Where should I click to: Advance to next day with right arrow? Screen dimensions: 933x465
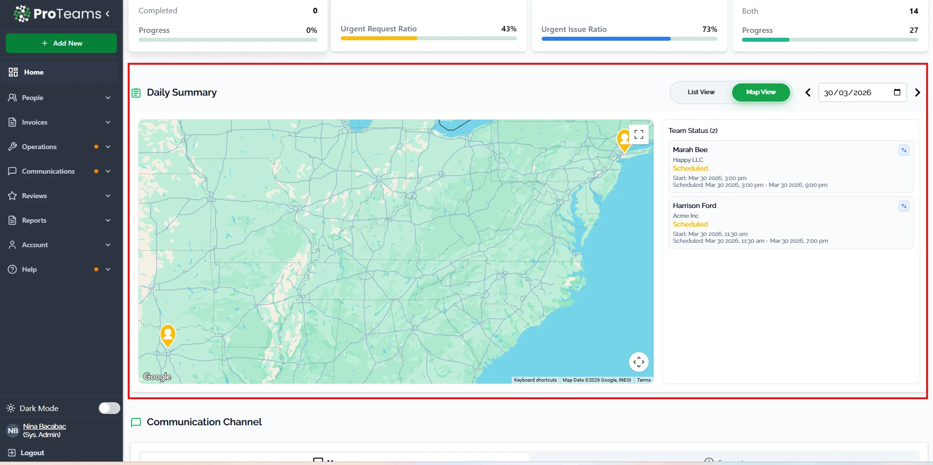pyautogui.click(x=917, y=93)
